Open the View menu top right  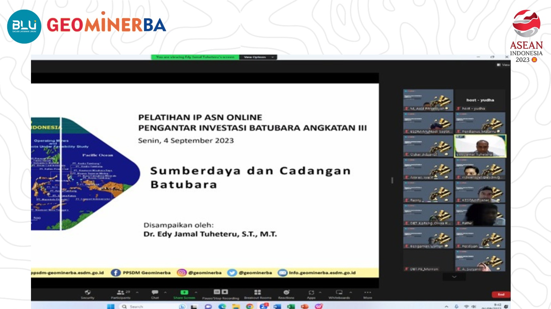point(502,64)
